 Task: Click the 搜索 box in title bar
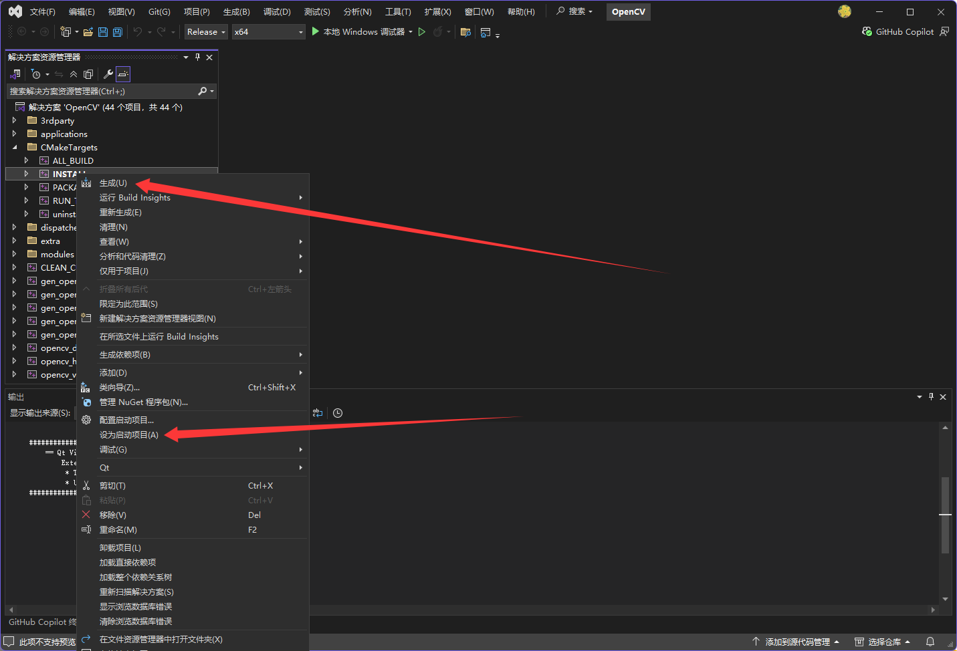tap(574, 11)
